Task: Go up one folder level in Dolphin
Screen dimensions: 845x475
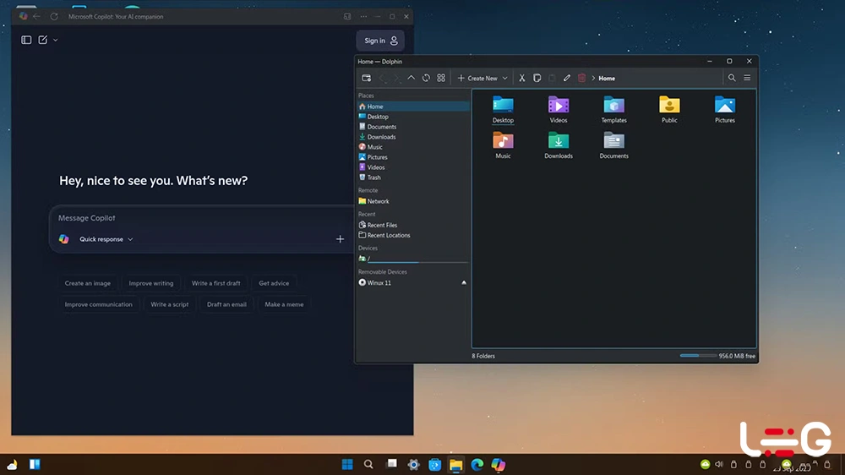Action: click(411, 78)
